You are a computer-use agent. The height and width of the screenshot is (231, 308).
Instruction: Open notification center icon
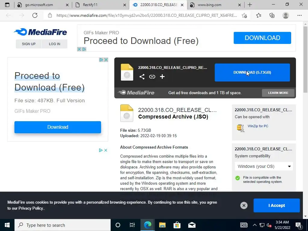(x=299, y=225)
